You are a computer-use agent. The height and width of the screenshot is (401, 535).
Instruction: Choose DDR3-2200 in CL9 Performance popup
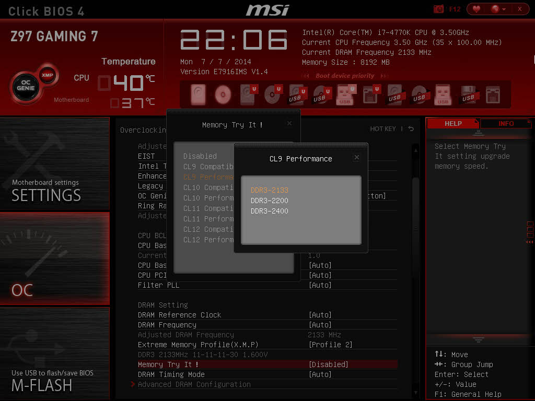pos(269,200)
